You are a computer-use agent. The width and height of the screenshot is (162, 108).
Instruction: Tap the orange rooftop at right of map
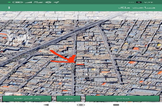tap(136, 49)
